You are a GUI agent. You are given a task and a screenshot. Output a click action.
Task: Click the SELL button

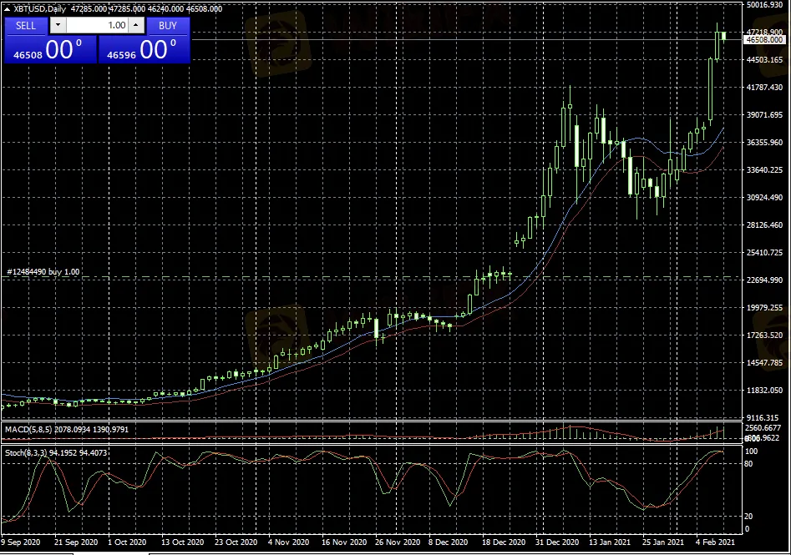click(26, 25)
